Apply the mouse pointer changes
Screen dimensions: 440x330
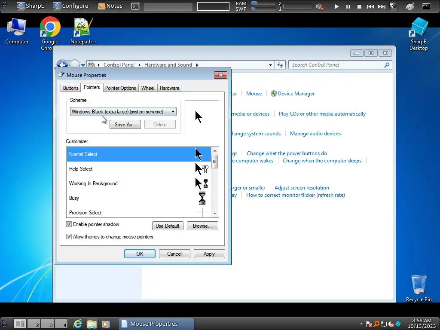(209, 254)
